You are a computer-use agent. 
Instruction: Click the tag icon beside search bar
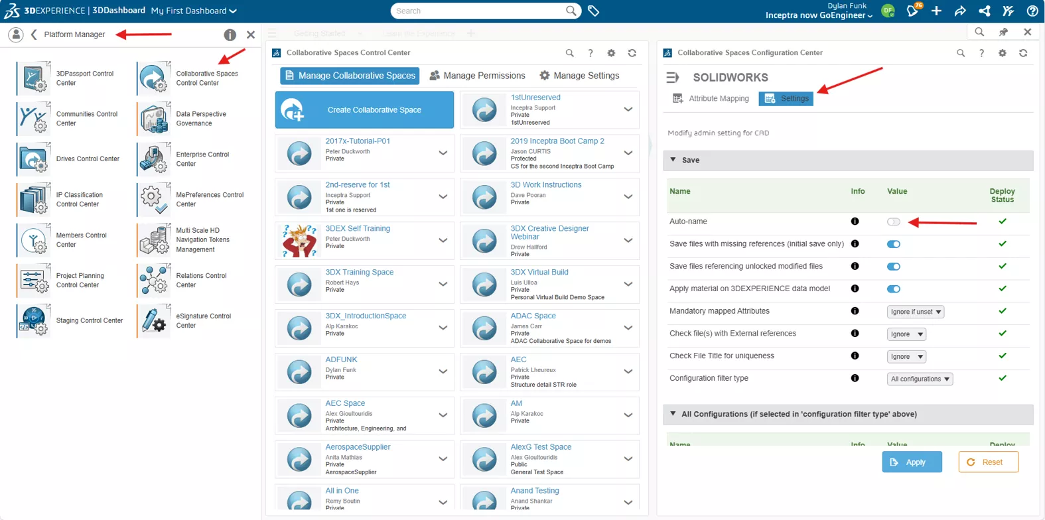(594, 11)
